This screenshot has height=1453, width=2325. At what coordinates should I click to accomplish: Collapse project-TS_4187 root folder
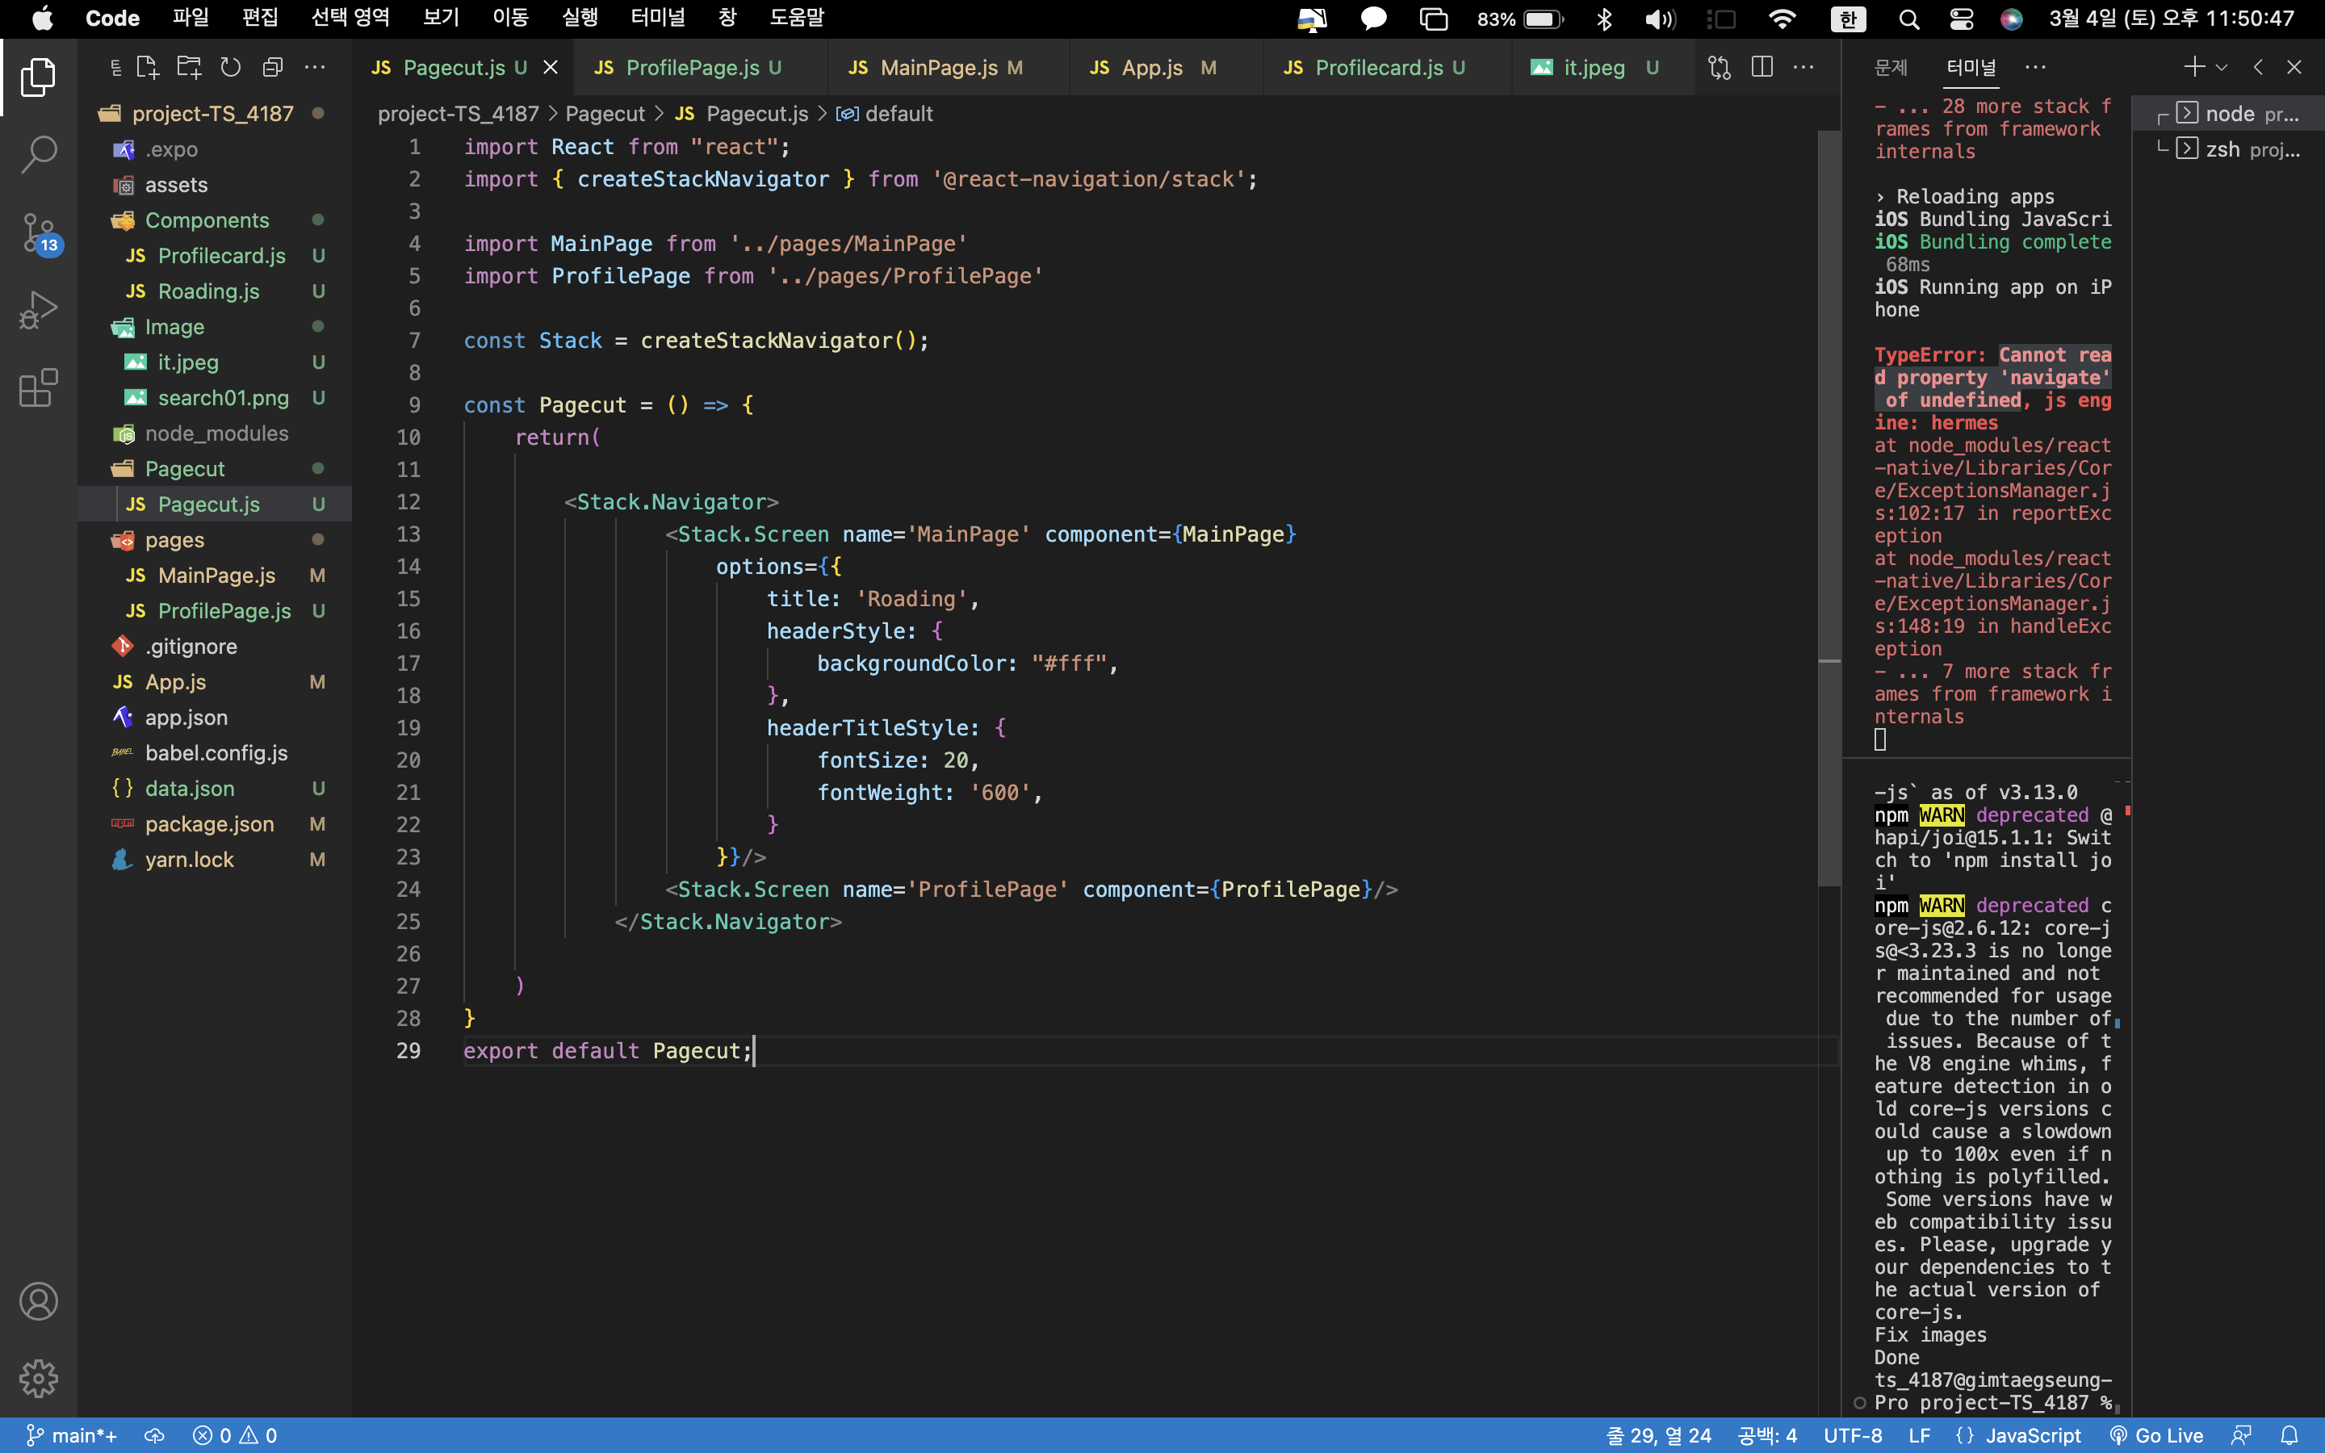click(x=214, y=113)
